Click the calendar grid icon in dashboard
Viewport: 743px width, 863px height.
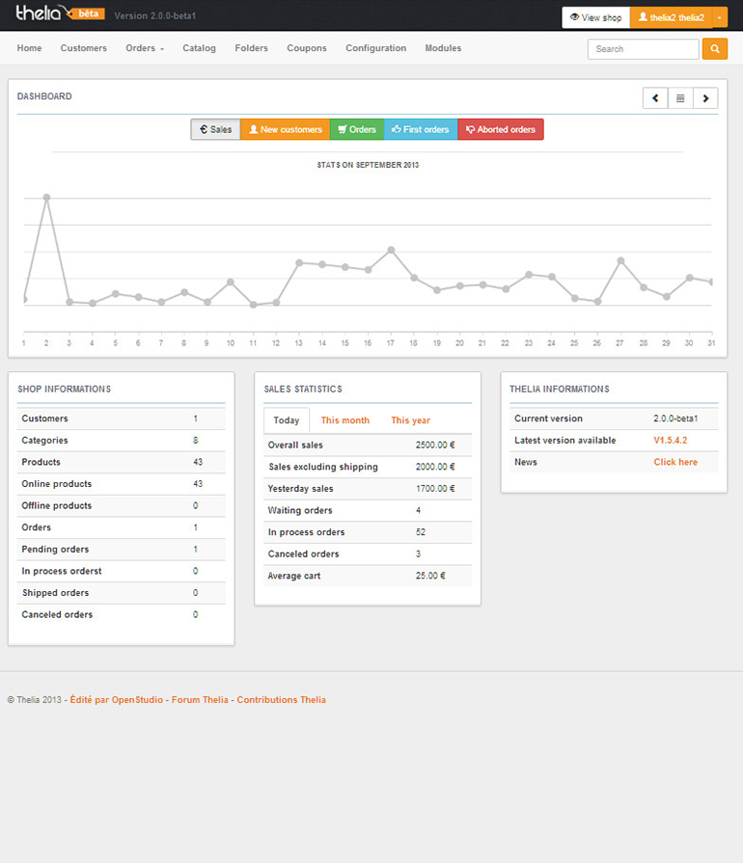680,98
